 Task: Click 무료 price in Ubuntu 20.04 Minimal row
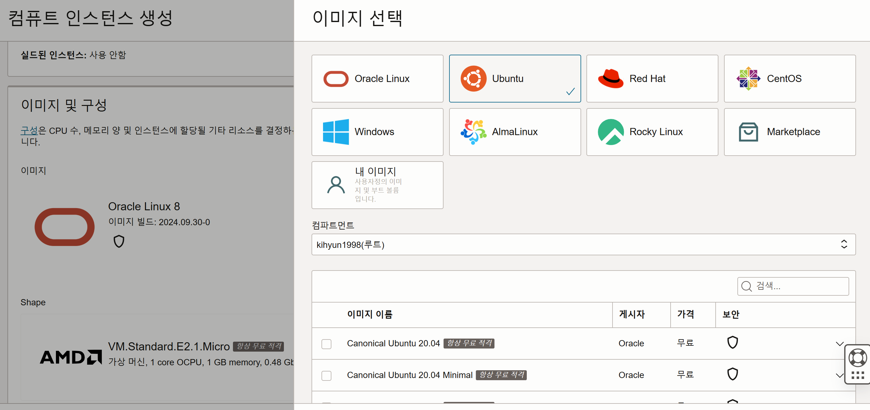point(685,375)
